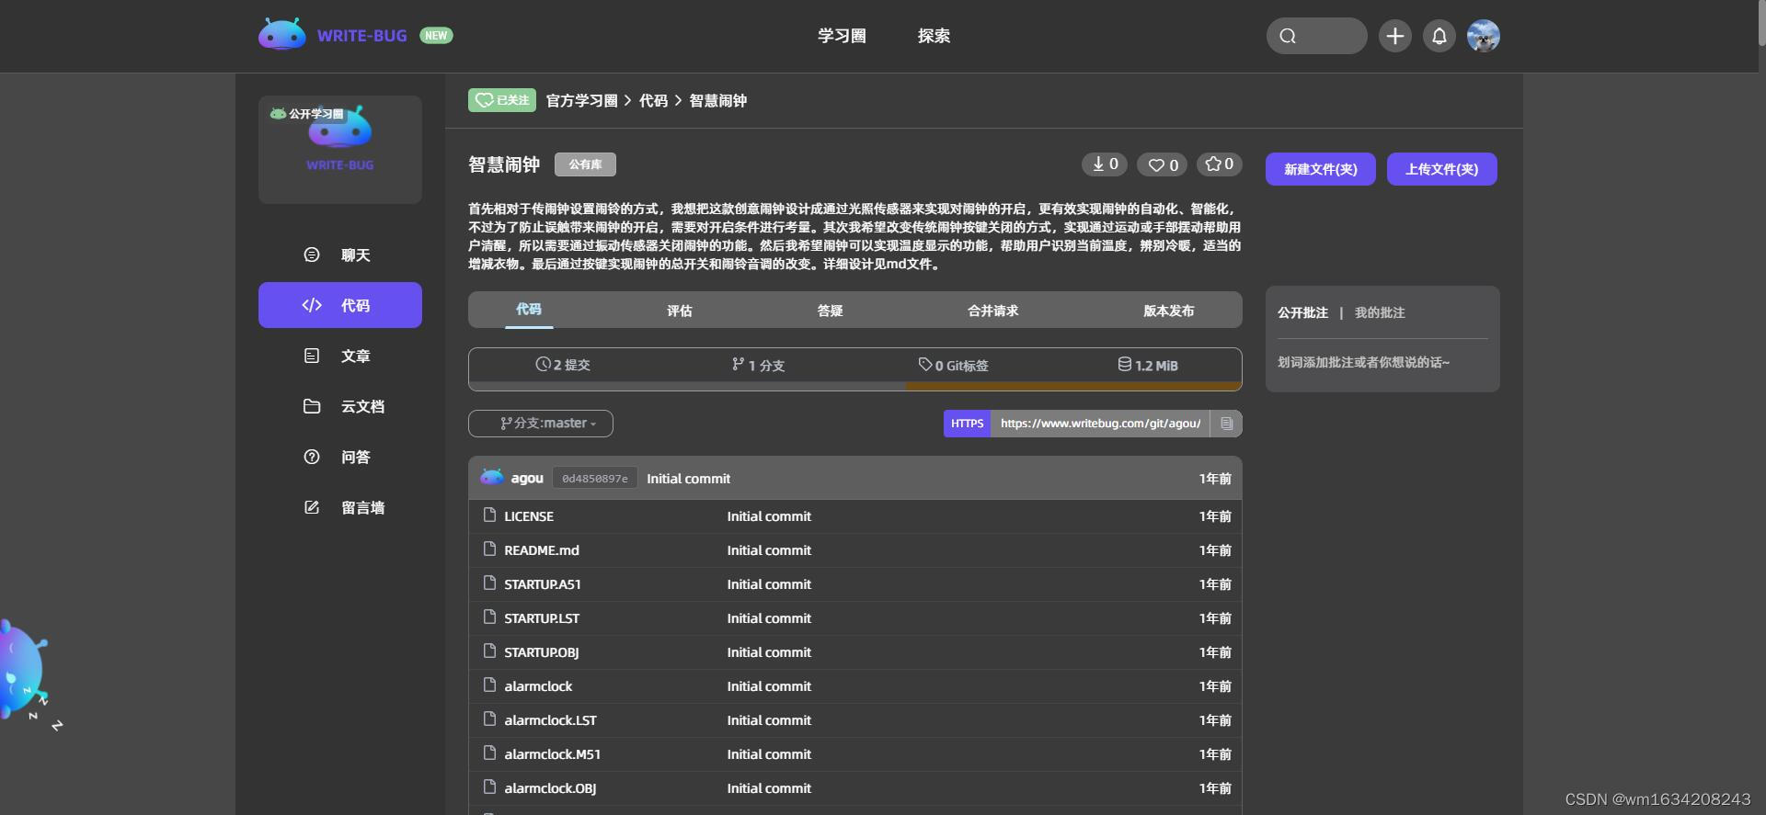The image size is (1766, 815).
Task: Open 聊天 in the sidebar
Action: coord(339,255)
